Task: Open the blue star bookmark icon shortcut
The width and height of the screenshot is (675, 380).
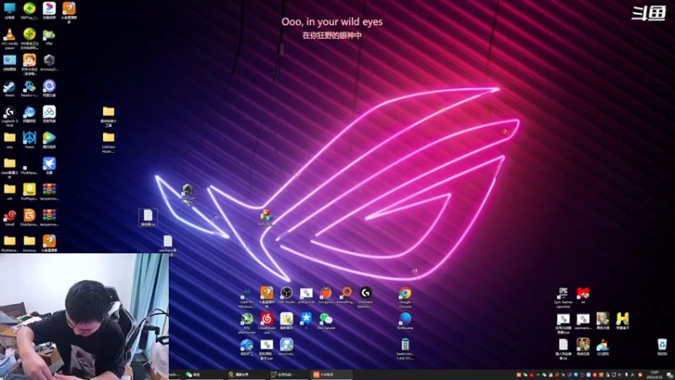Action: tap(306, 321)
